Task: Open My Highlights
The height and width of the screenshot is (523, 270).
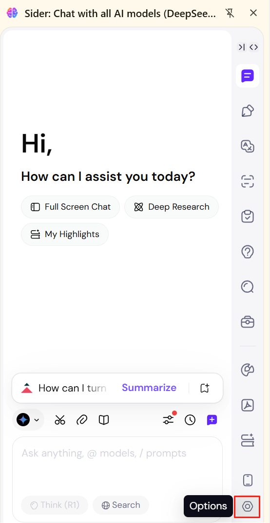Action: point(65,234)
